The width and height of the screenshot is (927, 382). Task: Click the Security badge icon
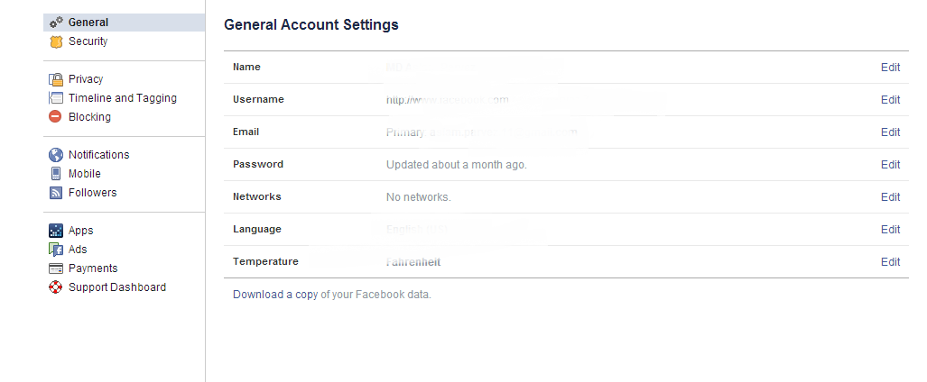pos(56,41)
